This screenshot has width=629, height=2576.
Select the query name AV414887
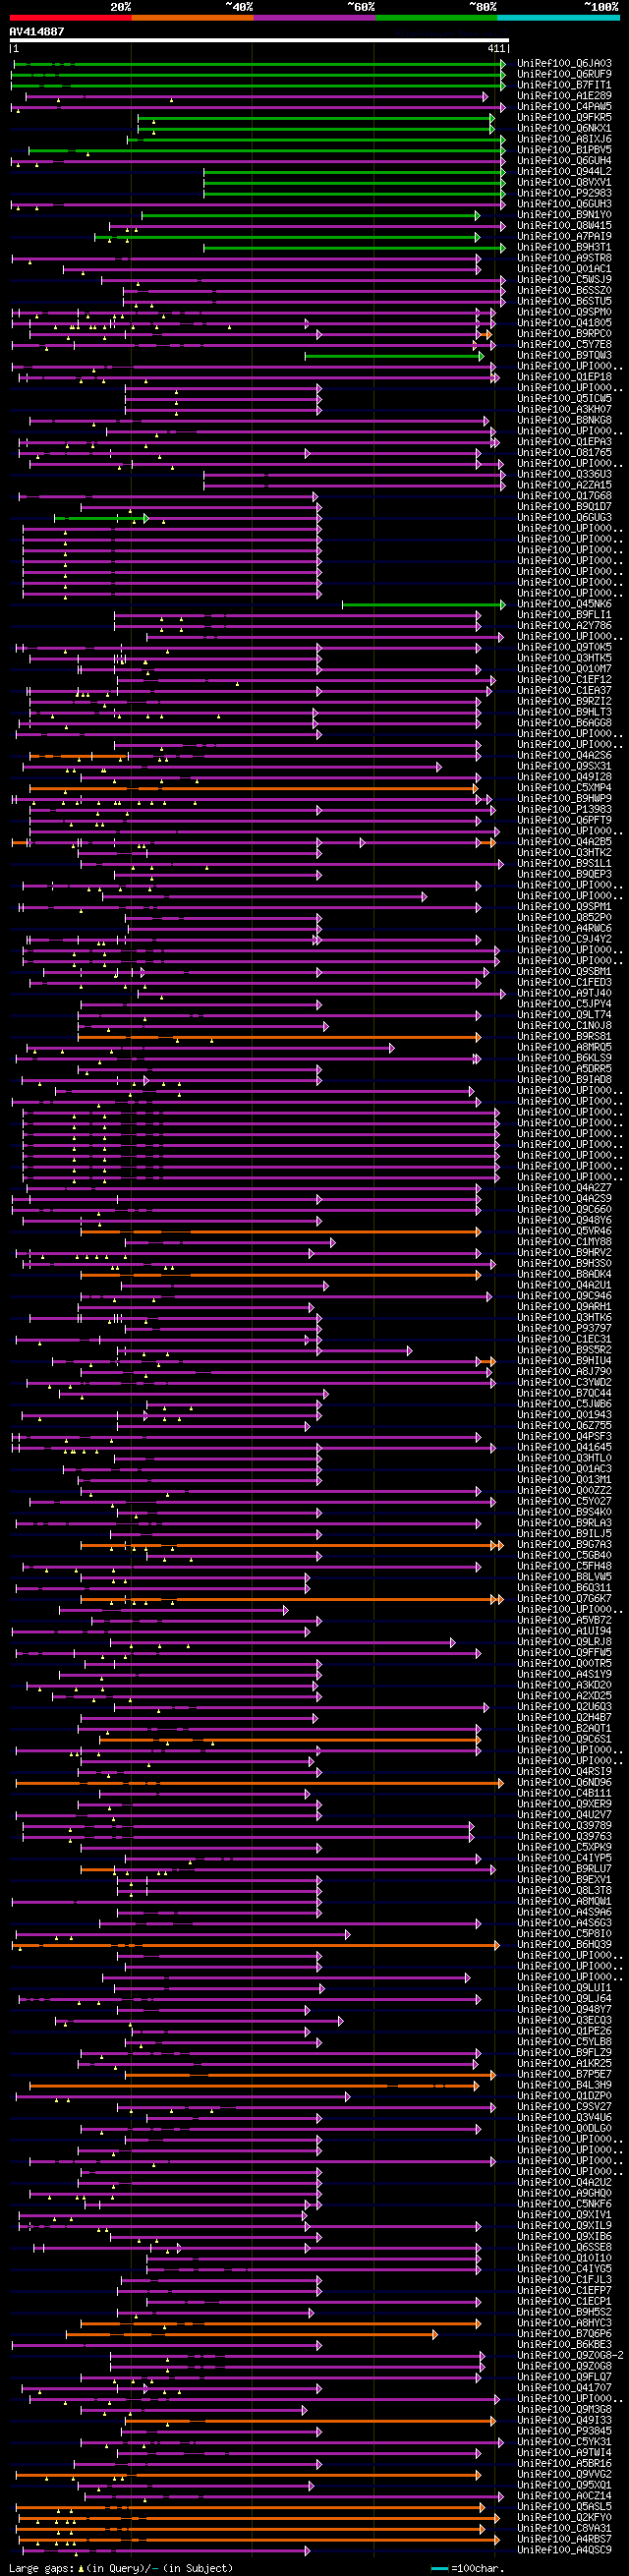[x=37, y=31]
